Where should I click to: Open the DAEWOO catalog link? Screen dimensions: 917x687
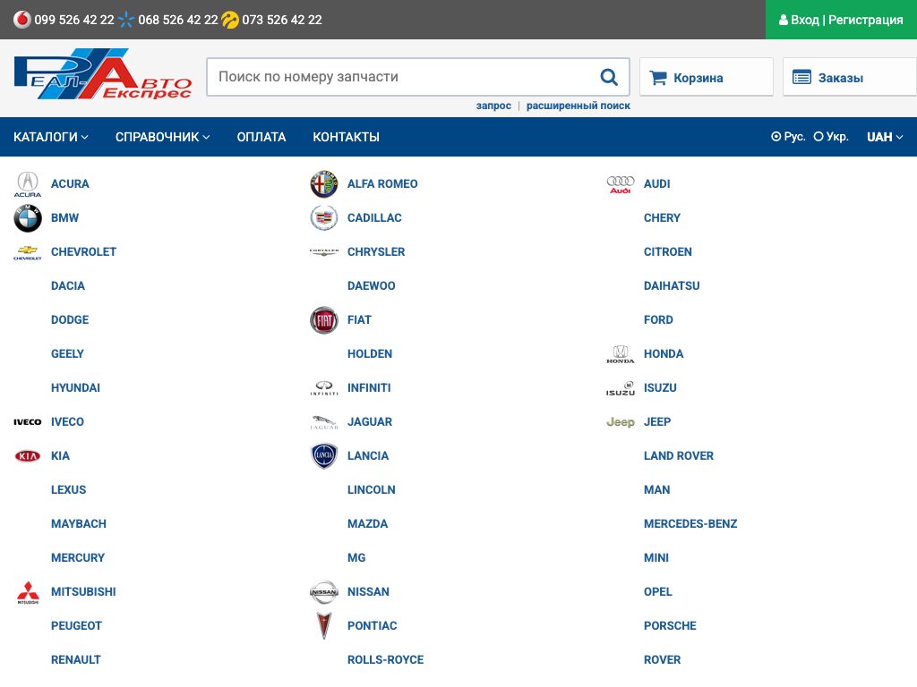coord(371,285)
